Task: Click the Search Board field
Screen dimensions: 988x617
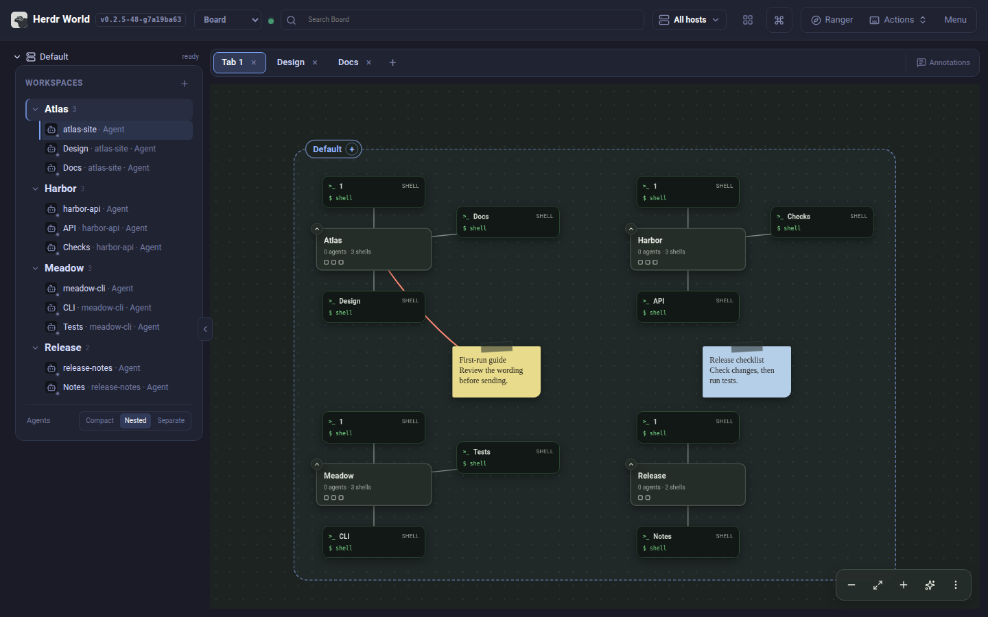Action: [x=462, y=20]
